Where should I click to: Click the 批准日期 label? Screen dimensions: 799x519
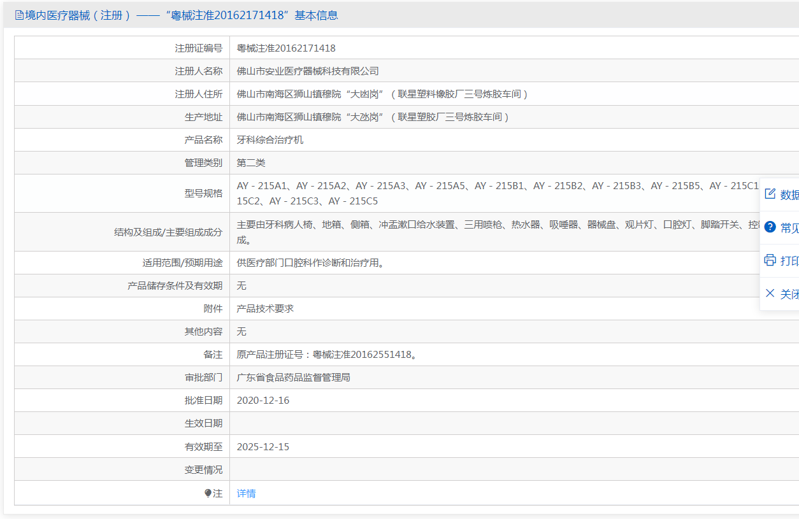204,400
